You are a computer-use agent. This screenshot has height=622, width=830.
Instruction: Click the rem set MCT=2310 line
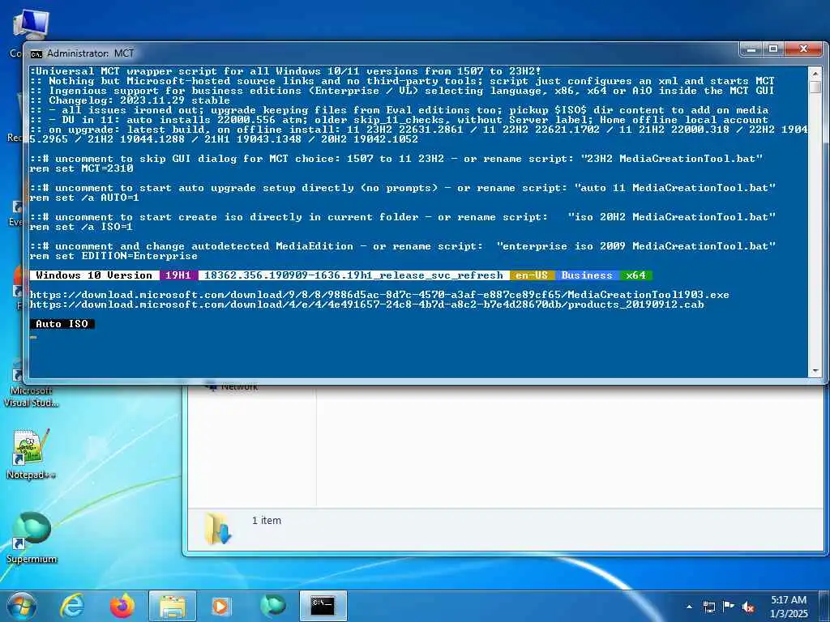coord(82,168)
